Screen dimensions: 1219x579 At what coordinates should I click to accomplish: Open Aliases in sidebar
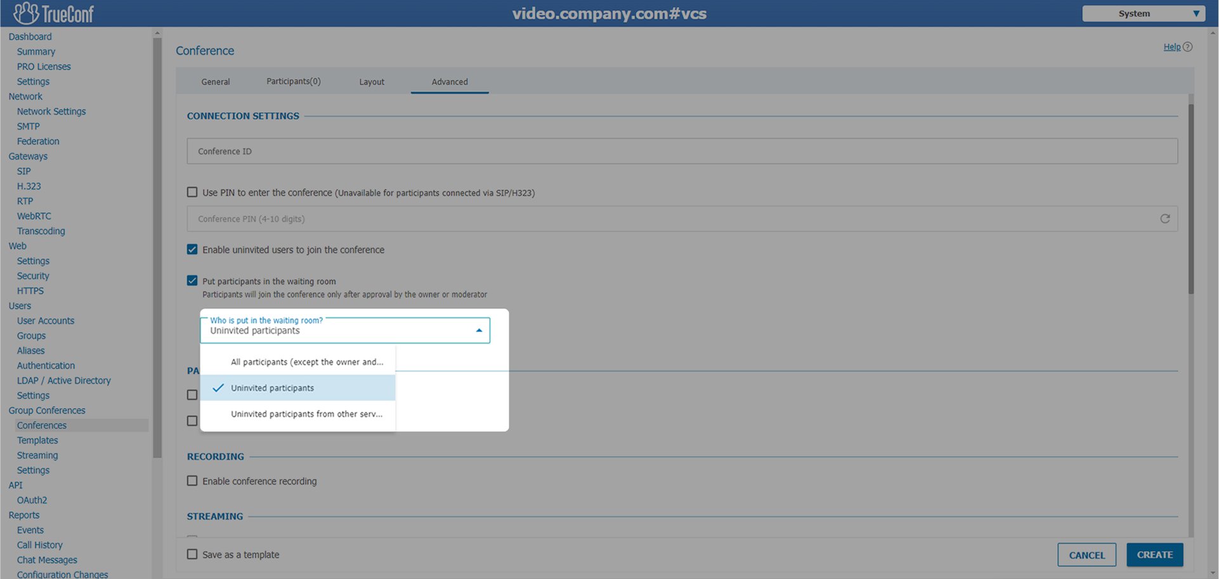(x=31, y=350)
